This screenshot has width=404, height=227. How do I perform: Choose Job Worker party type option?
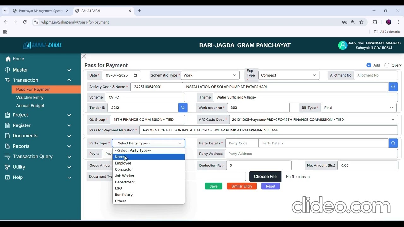click(148, 176)
